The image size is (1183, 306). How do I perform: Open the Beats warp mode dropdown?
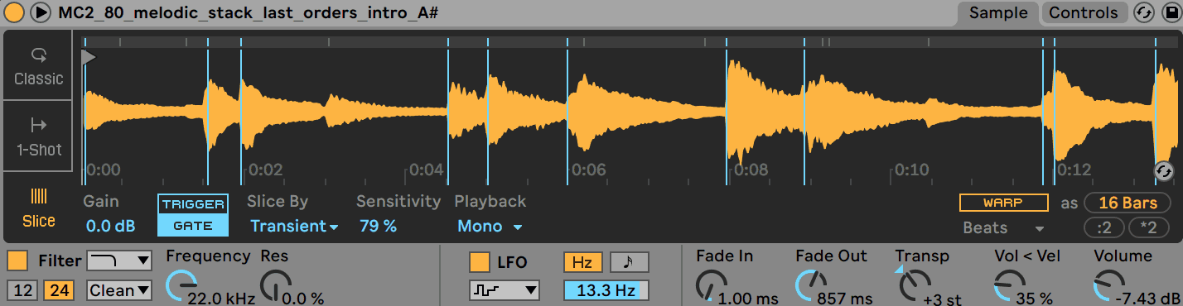point(1003,227)
